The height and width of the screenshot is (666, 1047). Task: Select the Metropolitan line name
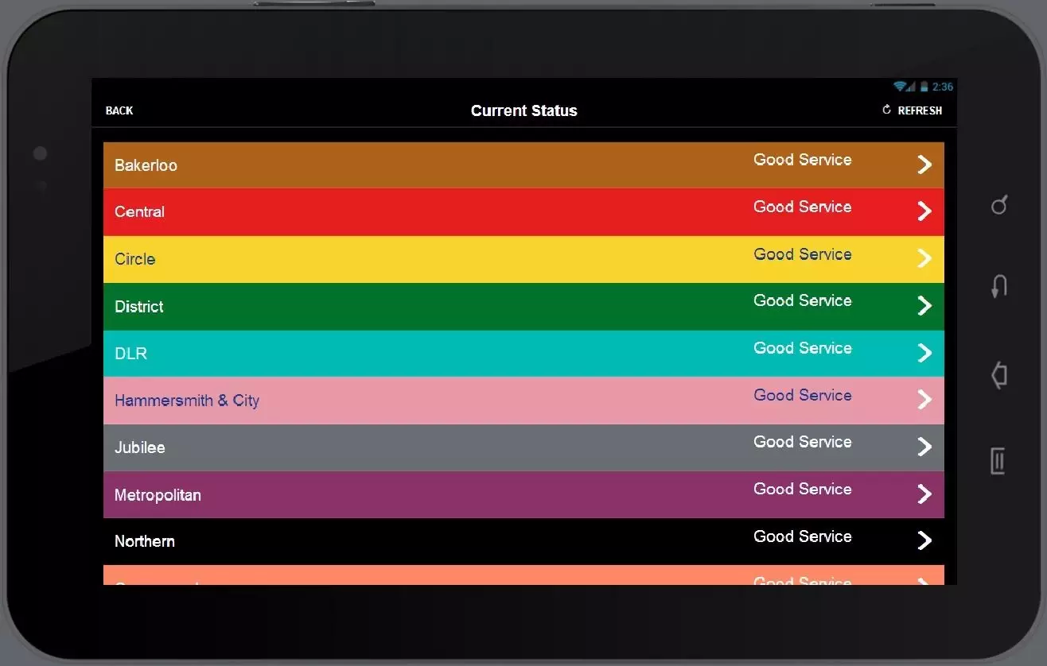pyautogui.click(x=158, y=494)
